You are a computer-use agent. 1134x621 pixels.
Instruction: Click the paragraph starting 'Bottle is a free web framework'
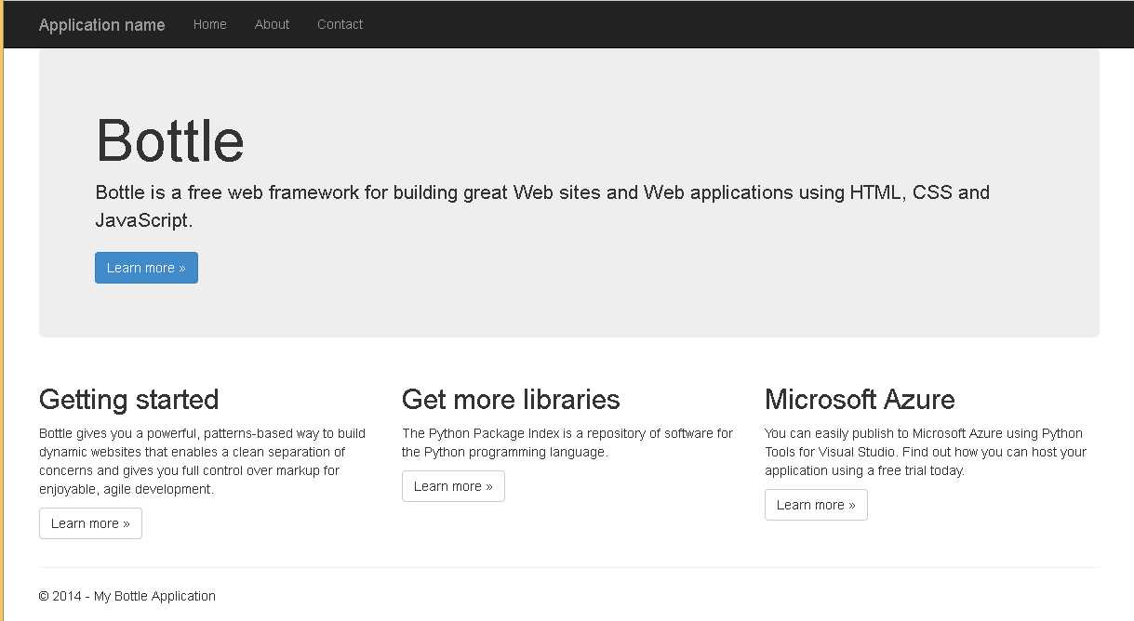(x=542, y=206)
